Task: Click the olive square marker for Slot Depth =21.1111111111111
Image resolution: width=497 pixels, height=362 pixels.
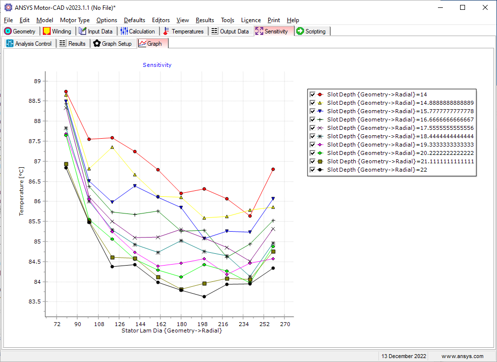Action: coord(320,161)
